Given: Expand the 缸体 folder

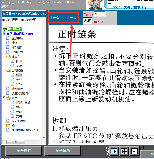Looking at the screenshot, I should click(4, 125).
